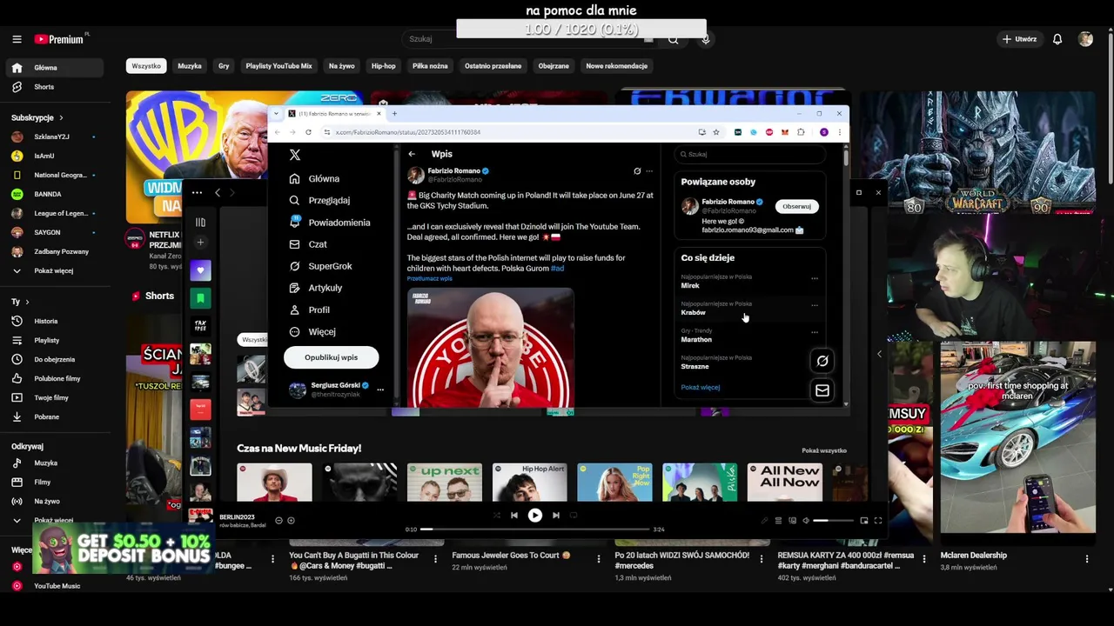Bookmark the page with the Chrome star icon
The width and height of the screenshot is (1114, 626).
click(716, 132)
